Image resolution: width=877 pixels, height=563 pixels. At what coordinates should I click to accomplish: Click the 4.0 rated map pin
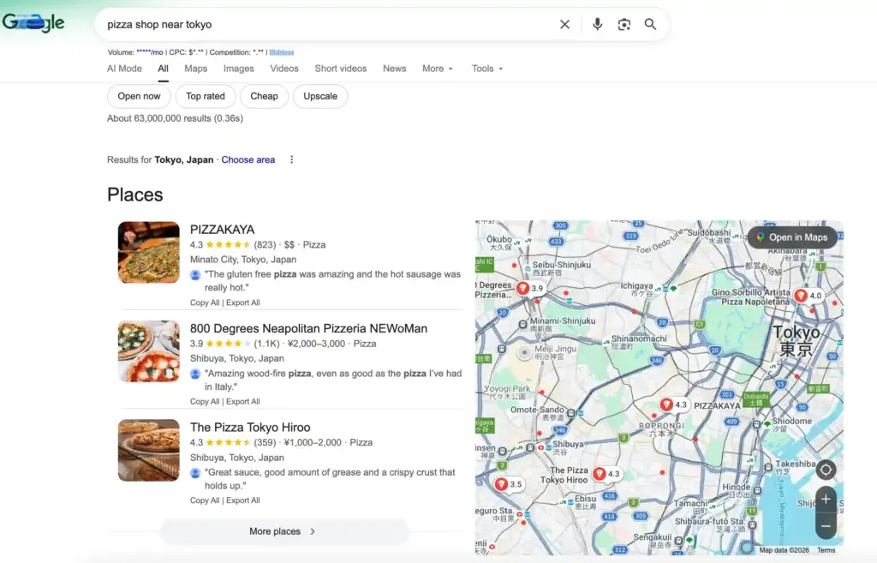(x=801, y=296)
